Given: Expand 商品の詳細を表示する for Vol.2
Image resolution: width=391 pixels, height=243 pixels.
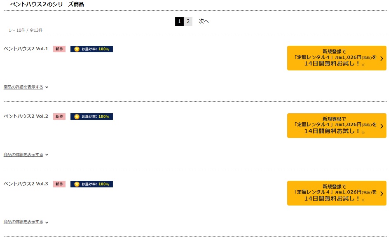Looking at the screenshot, I should (x=26, y=154).
